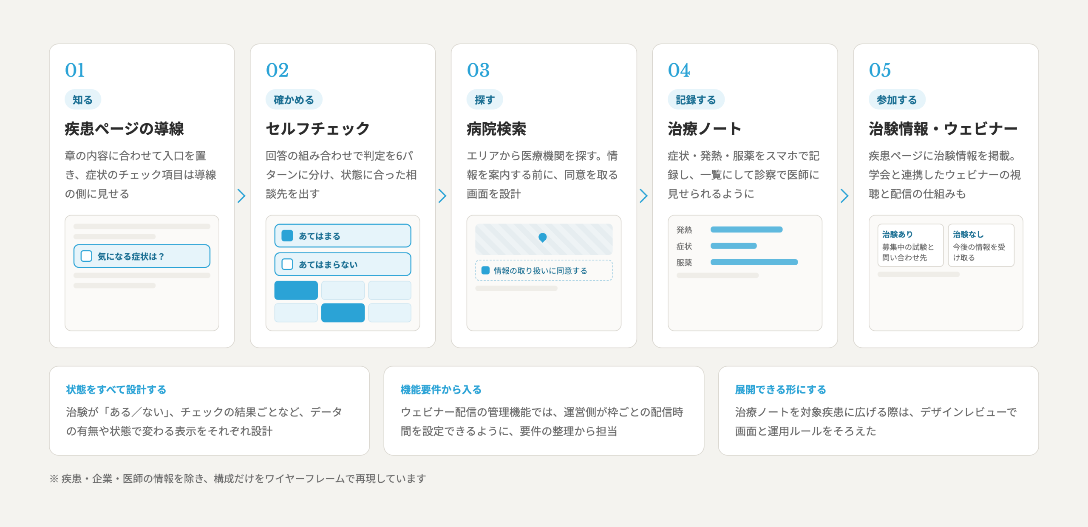Select the 記録する tag on card 04
Screen dimensions: 1088x527
[x=696, y=99]
